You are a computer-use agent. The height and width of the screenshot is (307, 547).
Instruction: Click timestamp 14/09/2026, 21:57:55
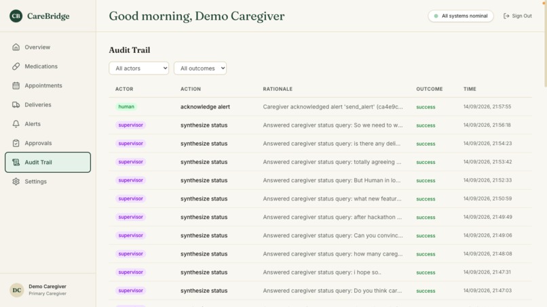(x=487, y=106)
